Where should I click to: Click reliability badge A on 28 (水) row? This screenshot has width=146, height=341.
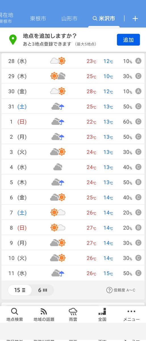[138, 61]
